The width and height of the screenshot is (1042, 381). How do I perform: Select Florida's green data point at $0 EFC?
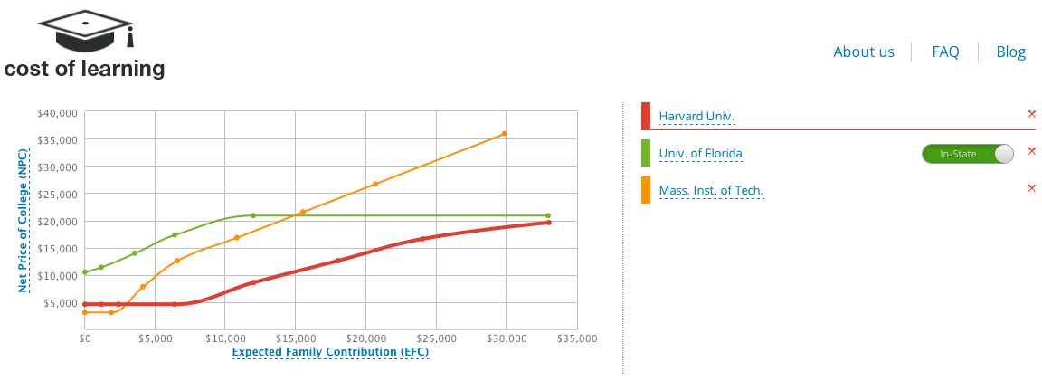click(x=84, y=271)
